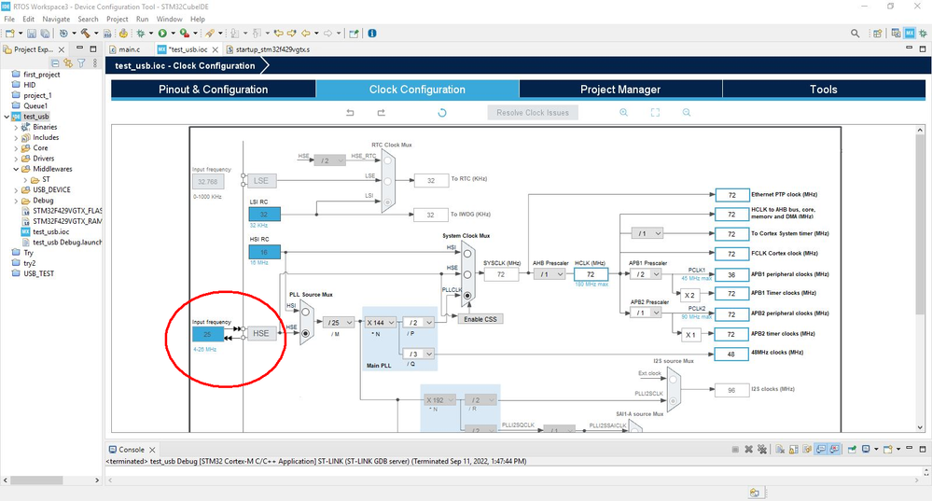This screenshot has width=932, height=501.
Task: Remove all terminated launches in Console
Action: click(x=762, y=450)
